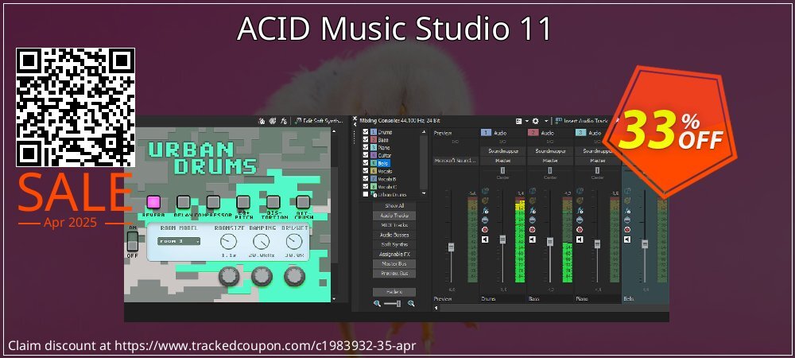The width and height of the screenshot is (795, 358).
Task: Click the Drums channel pan slider
Action: [502, 171]
